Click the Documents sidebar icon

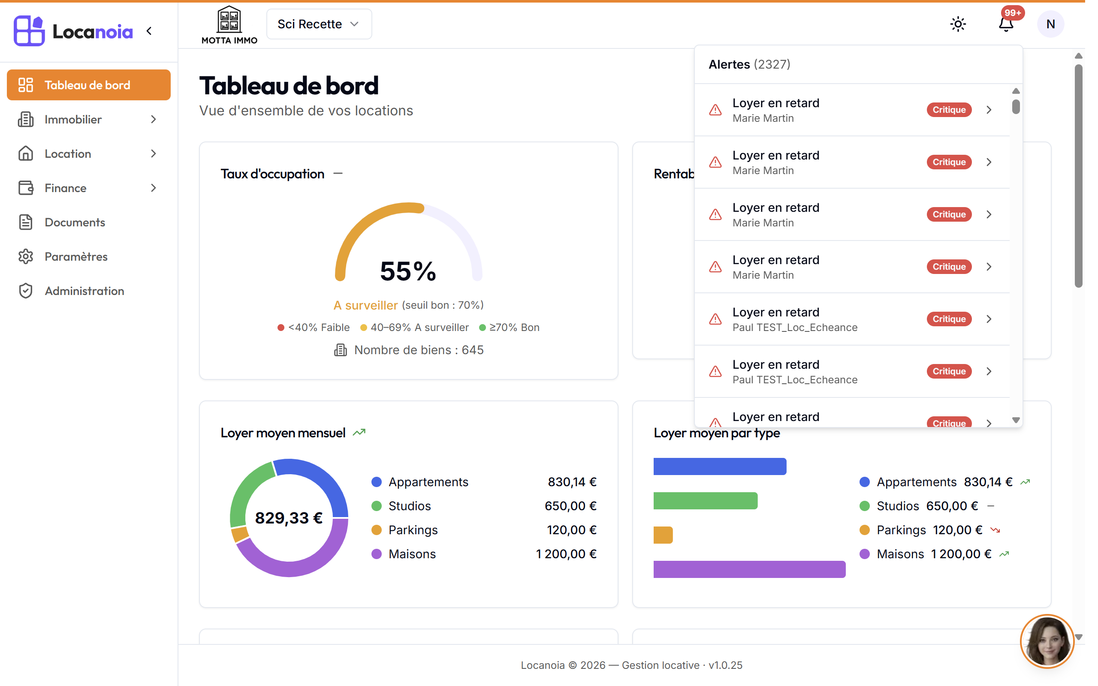[26, 223]
